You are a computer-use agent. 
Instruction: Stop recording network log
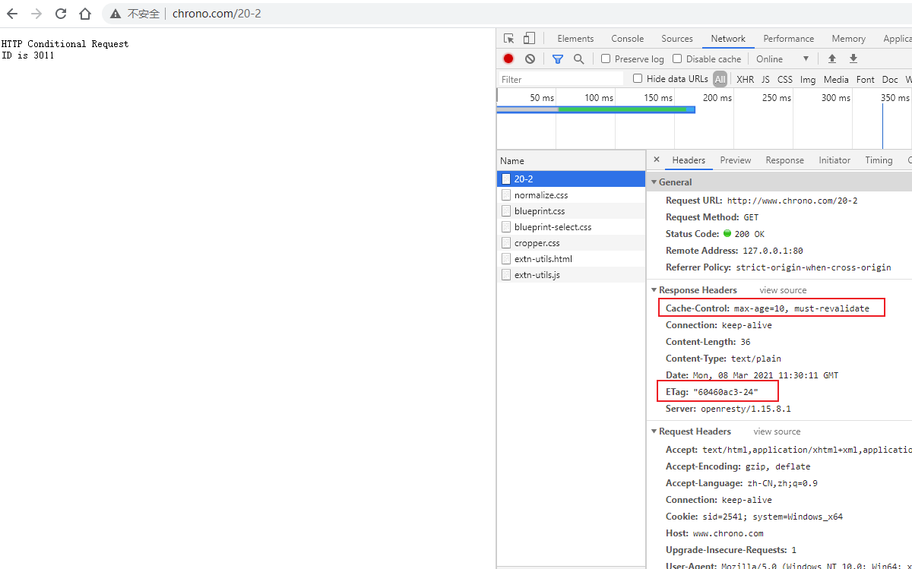point(508,58)
